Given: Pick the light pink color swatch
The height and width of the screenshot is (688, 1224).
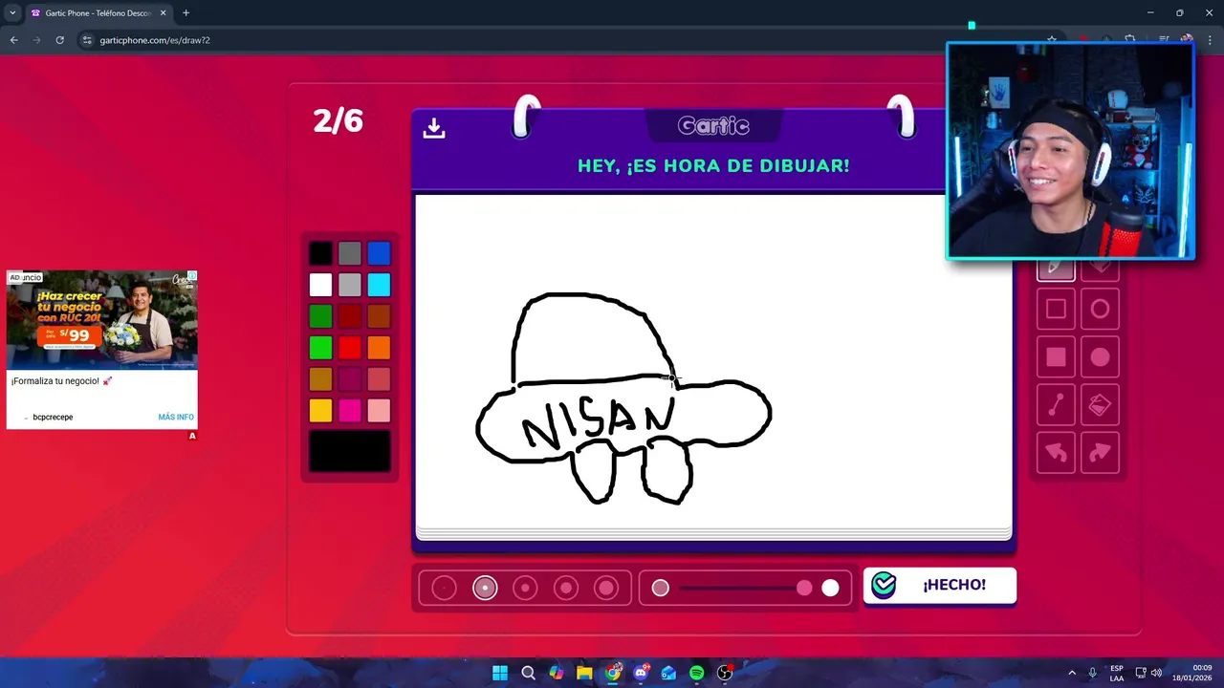Looking at the screenshot, I should point(379,411).
